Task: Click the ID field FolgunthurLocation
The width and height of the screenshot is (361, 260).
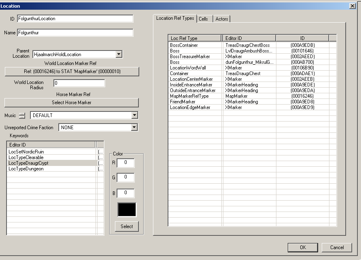Action: 75,19
